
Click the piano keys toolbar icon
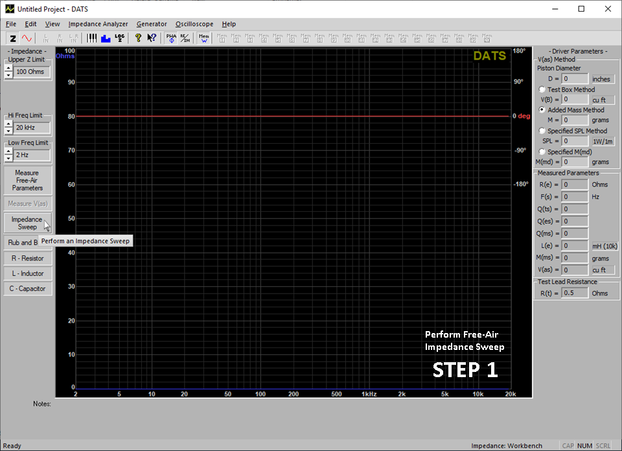pos(91,38)
